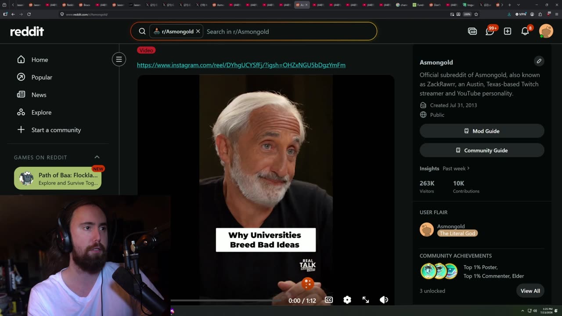Expand Insights Past week chevron
Image resolution: width=562 pixels, height=316 pixels.
pos(468,168)
